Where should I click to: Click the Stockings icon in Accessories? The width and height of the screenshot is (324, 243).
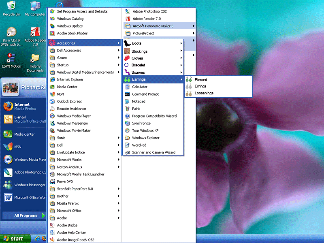(127, 51)
